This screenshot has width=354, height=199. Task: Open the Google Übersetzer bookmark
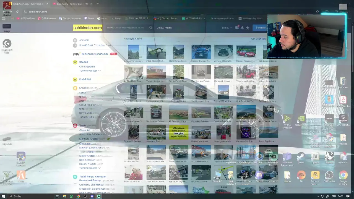[70, 19]
